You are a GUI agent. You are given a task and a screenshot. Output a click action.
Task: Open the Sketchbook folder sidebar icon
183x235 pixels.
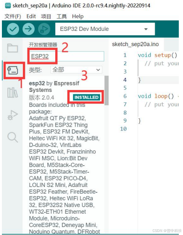click(13, 48)
